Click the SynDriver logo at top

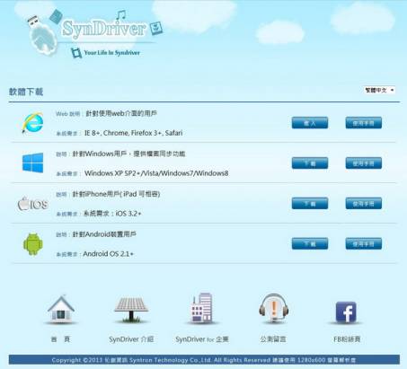pos(103,29)
